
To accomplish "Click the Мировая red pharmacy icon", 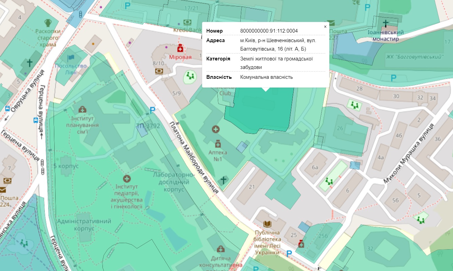I will click(180, 49).
